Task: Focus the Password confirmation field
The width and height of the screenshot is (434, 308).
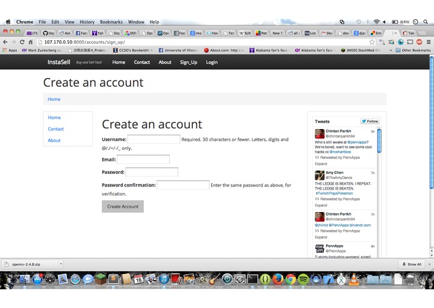Action: (x=183, y=185)
